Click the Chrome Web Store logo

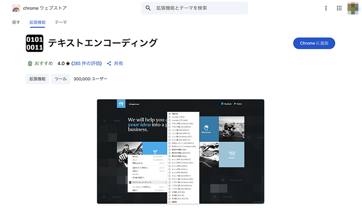coord(16,8)
